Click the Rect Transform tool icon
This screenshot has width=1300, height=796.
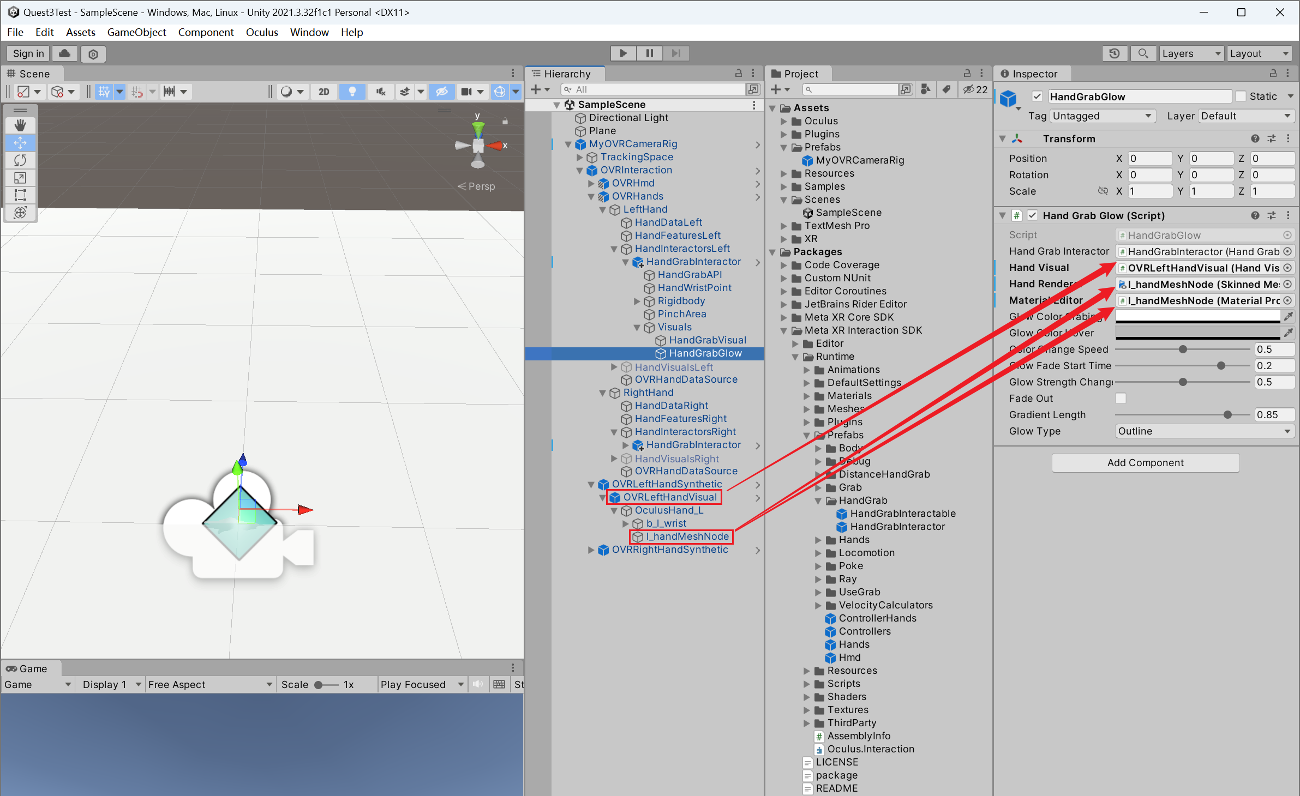[x=21, y=197]
